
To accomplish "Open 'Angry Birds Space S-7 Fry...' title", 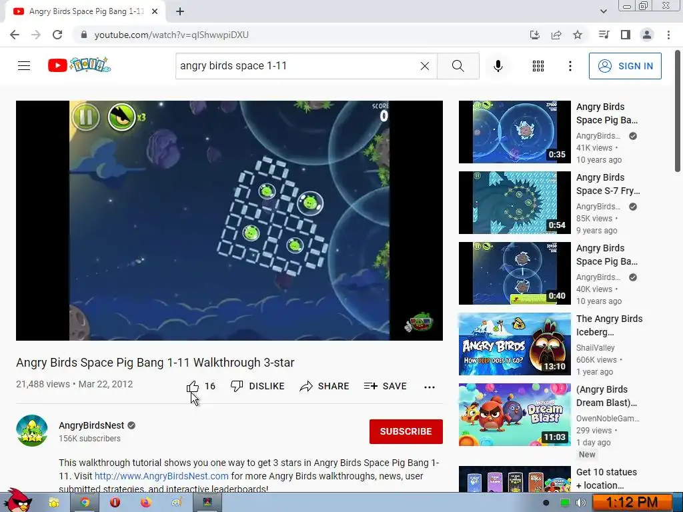I will [x=608, y=184].
